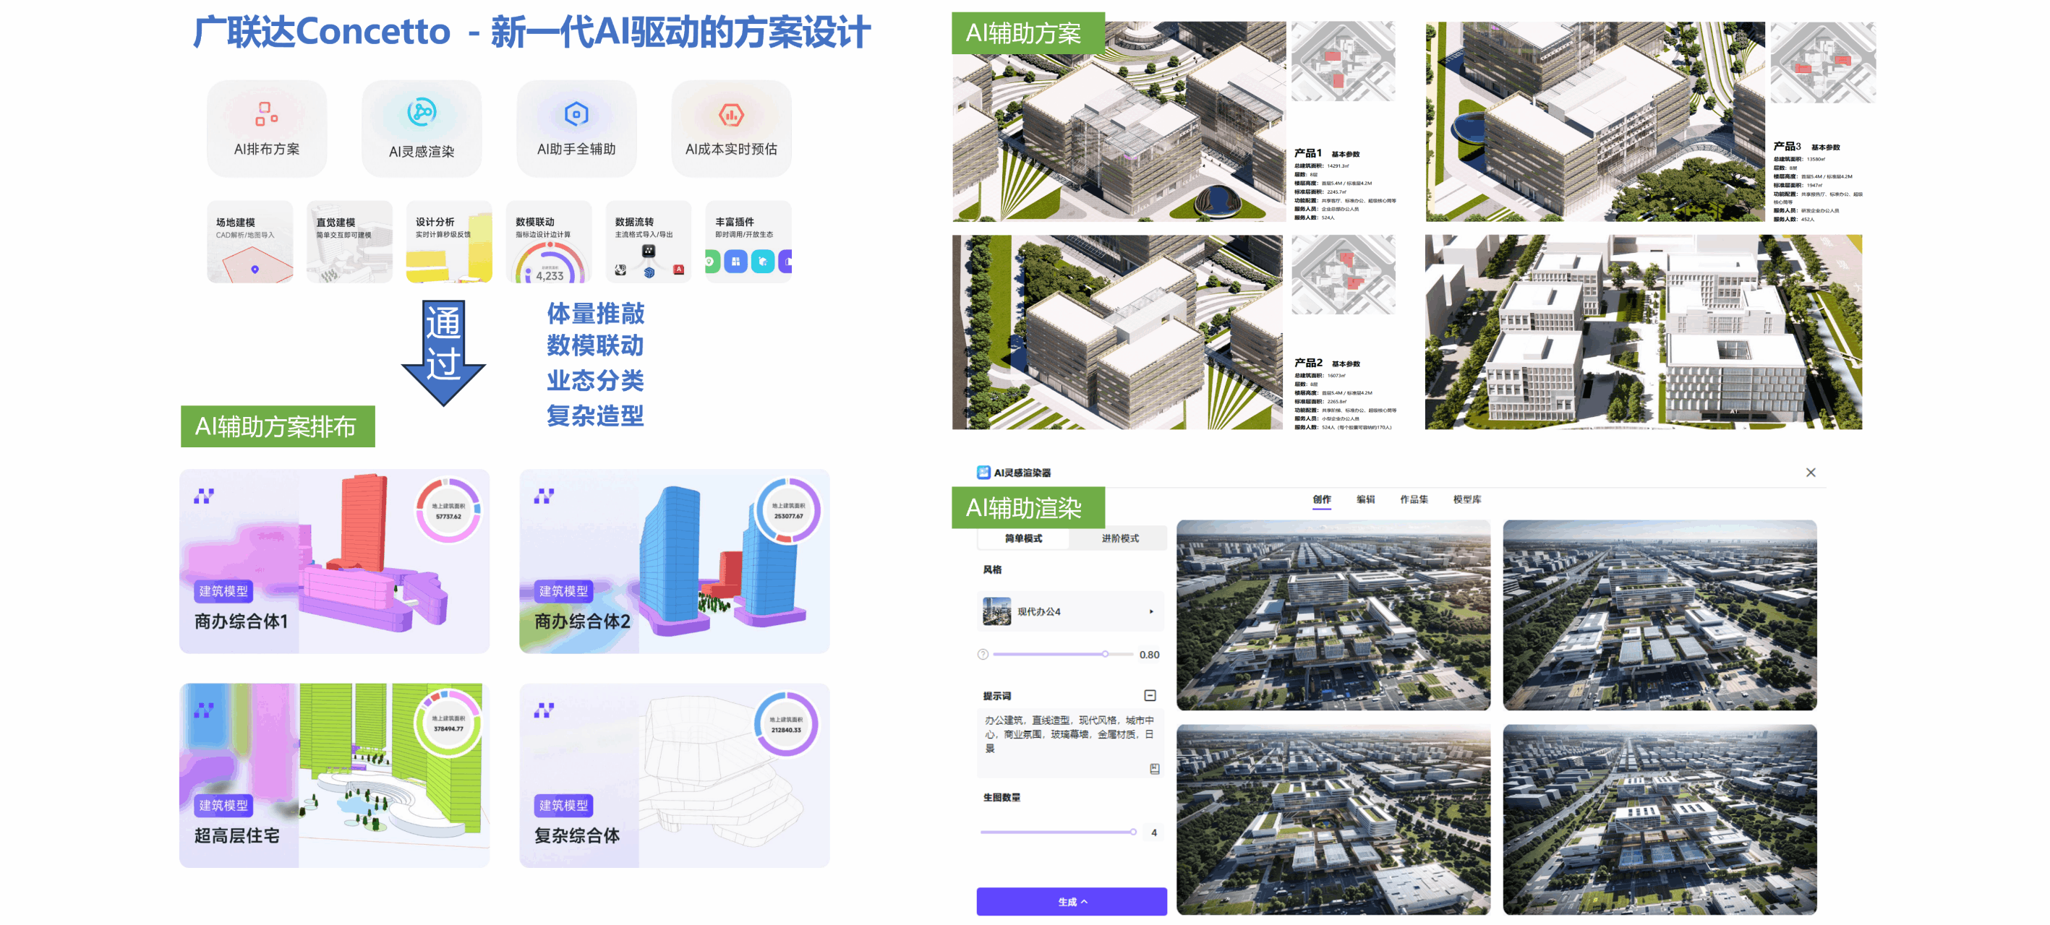Click the logo icon on 超高层住宅 card
The image size is (2050, 925).
[204, 710]
